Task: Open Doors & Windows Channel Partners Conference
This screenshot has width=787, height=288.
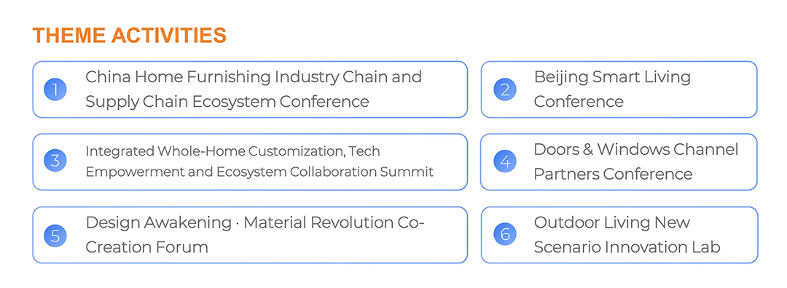Action: (x=636, y=161)
